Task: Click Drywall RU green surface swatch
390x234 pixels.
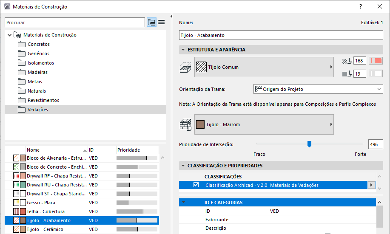Action: coord(23,185)
